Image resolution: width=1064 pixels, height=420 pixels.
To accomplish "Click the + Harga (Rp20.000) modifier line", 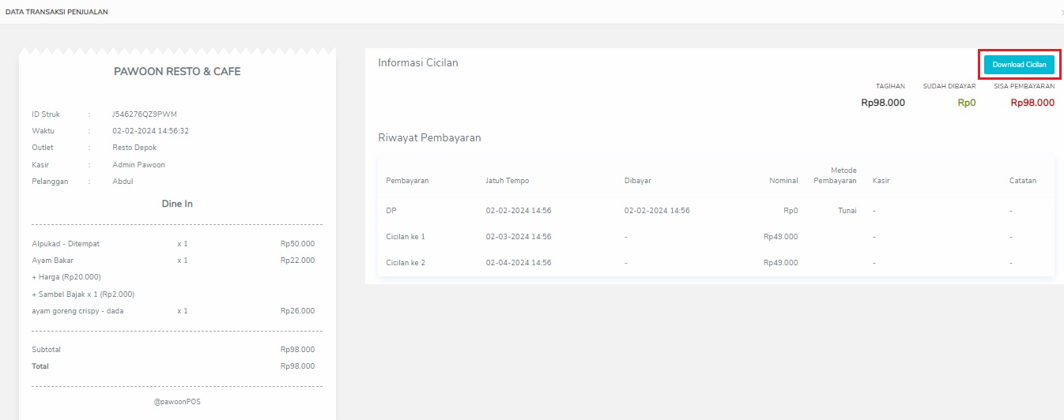I will point(66,277).
